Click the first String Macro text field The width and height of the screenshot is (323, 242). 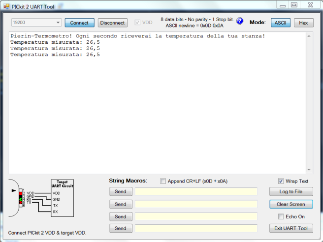pos(196,192)
